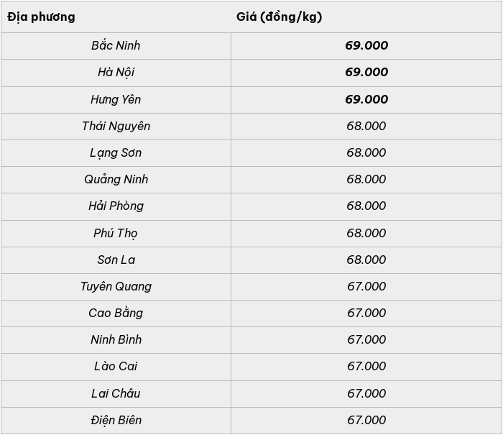Click the 68.000 price for Sơn La
Screen dimensions: 503x435
point(366,260)
